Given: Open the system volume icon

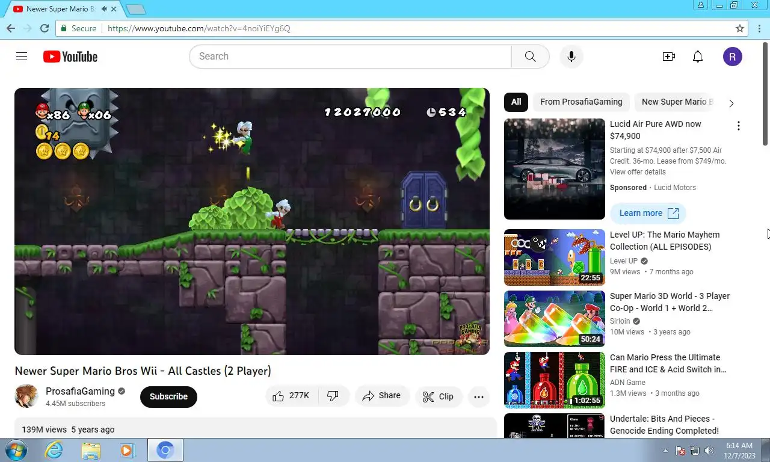Looking at the screenshot, I should tap(709, 451).
